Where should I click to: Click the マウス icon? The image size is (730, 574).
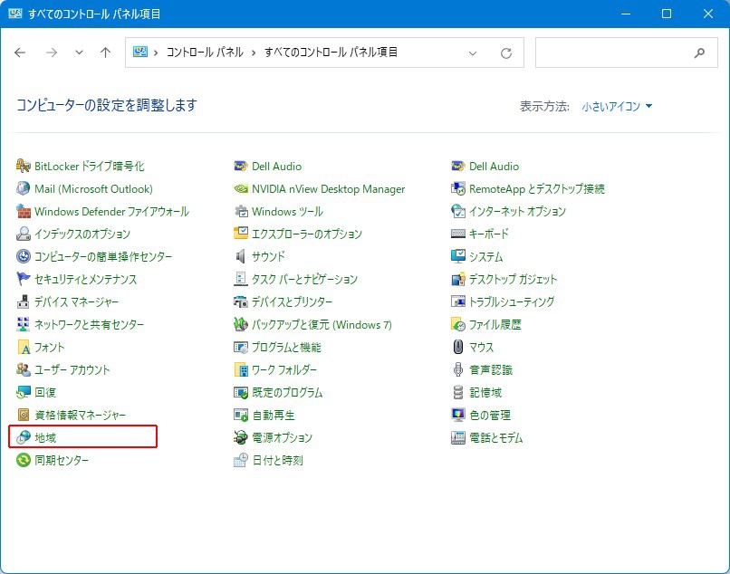point(458,348)
